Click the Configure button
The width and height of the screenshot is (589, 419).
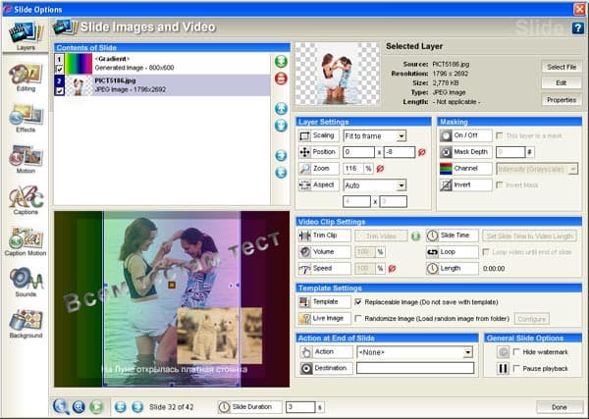(531, 319)
